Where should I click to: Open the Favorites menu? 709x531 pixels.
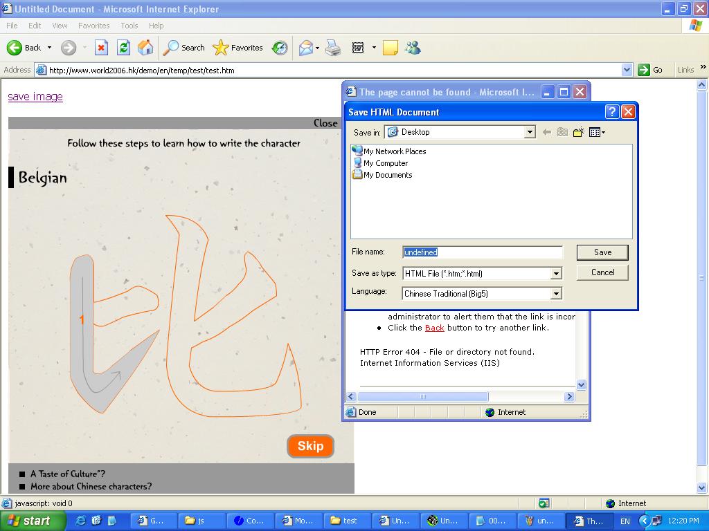pyautogui.click(x=93, y=26)
